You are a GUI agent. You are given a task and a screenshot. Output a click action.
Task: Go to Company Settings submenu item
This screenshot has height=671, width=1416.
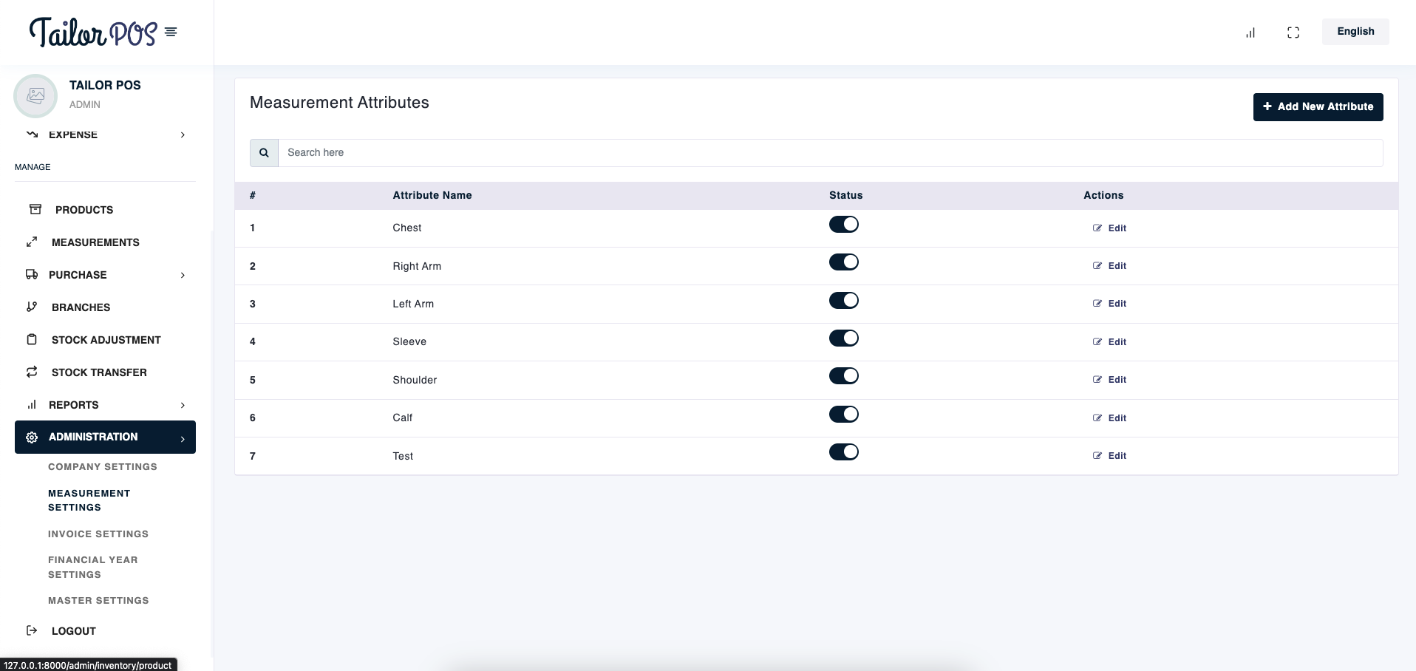click(103, 467)
